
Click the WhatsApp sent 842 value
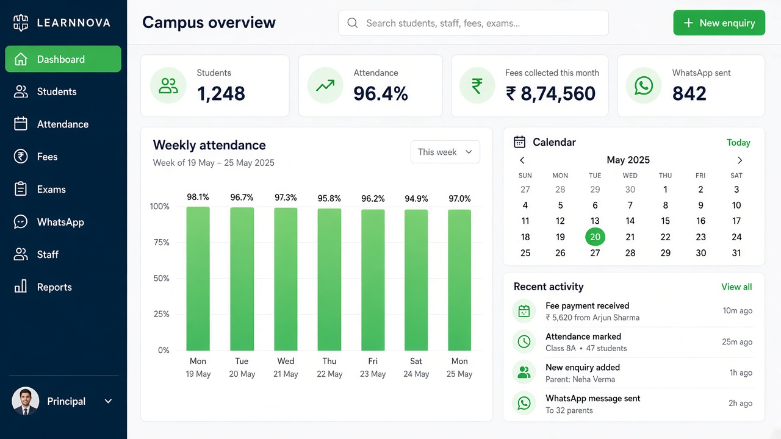coord(689,94)
